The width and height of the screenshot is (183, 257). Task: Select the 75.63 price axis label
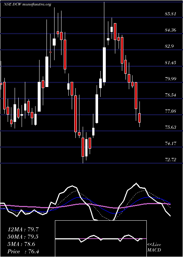pyautogui.click(x=171, y=127)
